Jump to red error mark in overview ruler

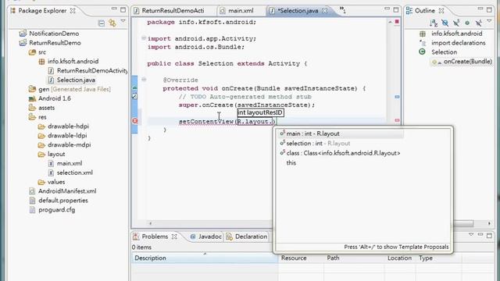tap(397, 120)
